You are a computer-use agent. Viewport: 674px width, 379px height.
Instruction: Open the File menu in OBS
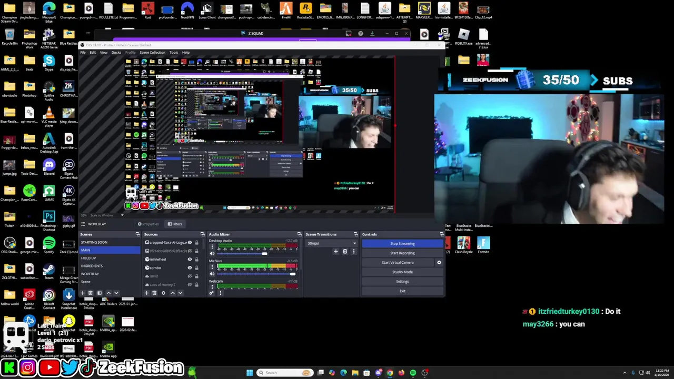[x=83, y=53]
